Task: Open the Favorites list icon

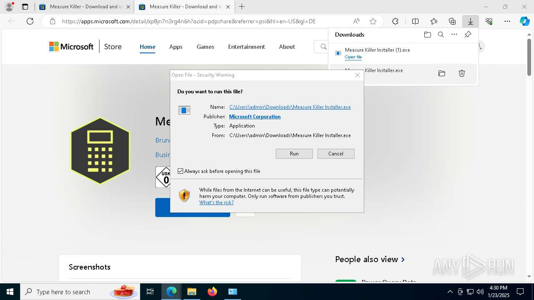Action: (434, 21)
